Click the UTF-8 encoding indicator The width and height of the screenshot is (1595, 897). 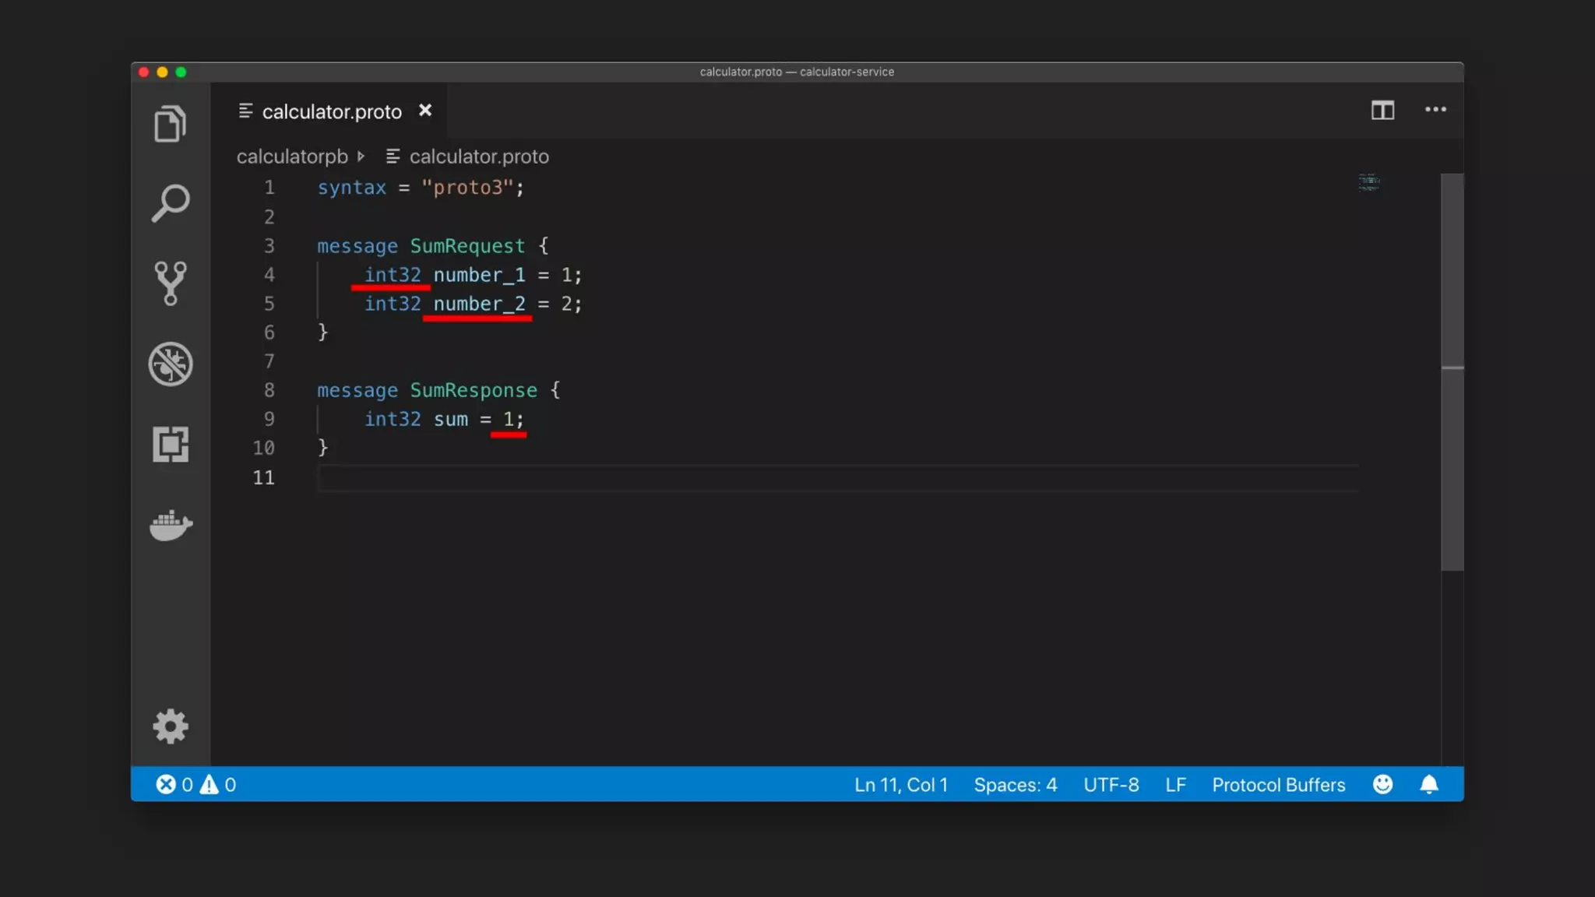pyautogui.click(x=1111, y=785)
